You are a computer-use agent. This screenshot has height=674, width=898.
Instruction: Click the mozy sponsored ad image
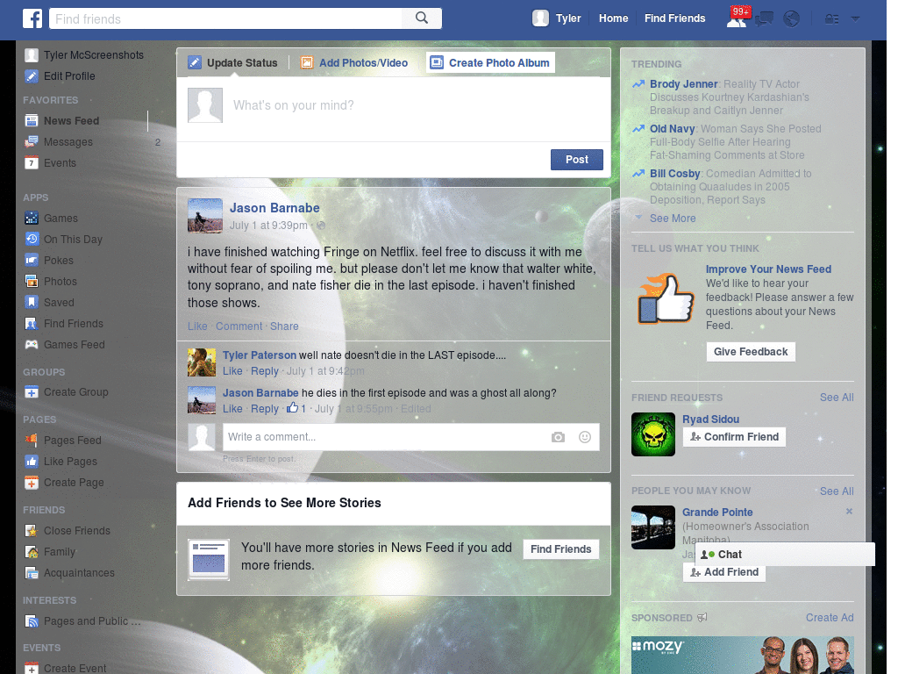742,655
